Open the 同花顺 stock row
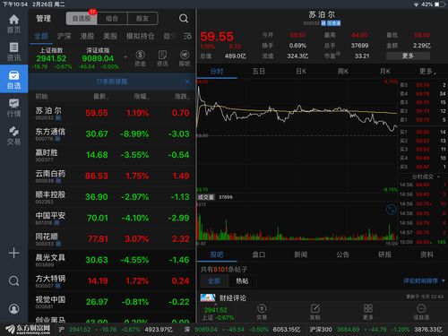The image size is (448, 336). point(112,239)
